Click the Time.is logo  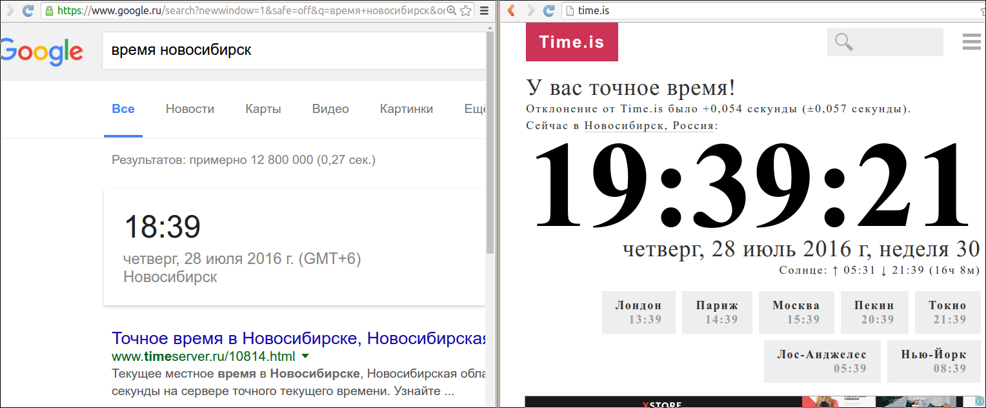(572, 42)
